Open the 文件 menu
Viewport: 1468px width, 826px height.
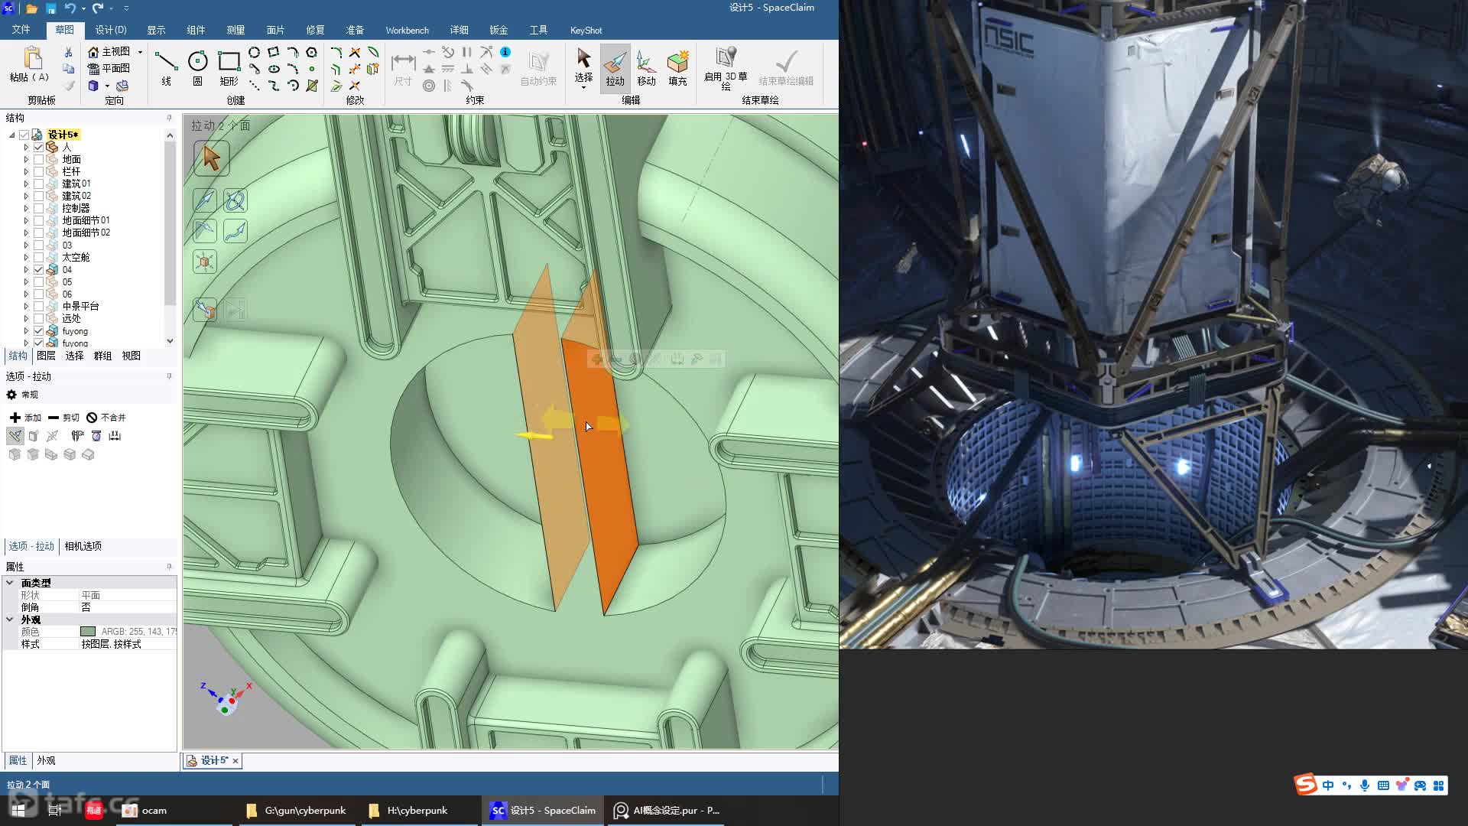(x=21, y=30)
